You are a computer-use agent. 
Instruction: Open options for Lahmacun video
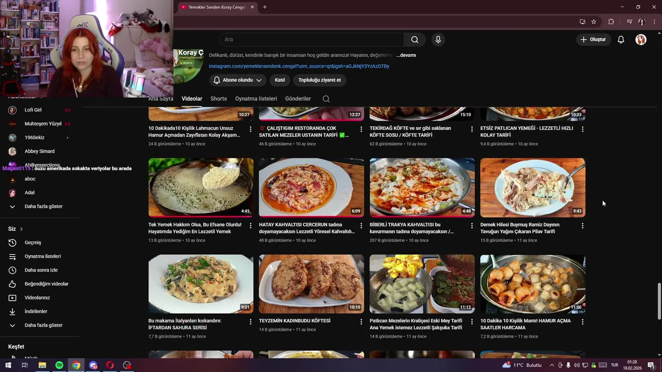point(251,129)
